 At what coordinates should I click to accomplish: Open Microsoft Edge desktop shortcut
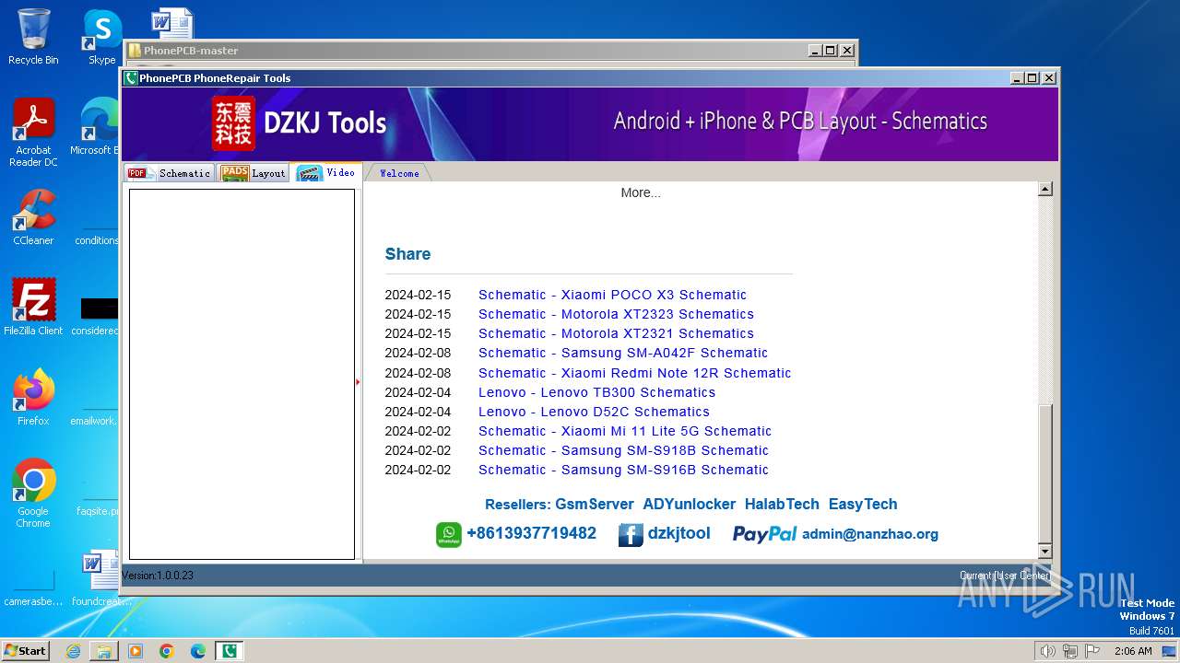pyautogui.click(x=96, y=126)
